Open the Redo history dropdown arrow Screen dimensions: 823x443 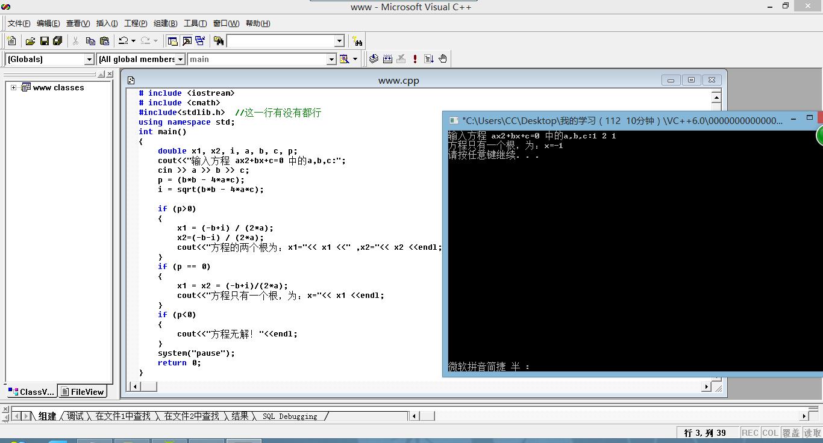point(155,41)
